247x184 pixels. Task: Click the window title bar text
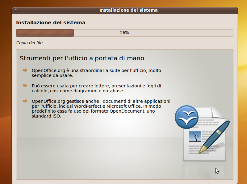point(128,10)
